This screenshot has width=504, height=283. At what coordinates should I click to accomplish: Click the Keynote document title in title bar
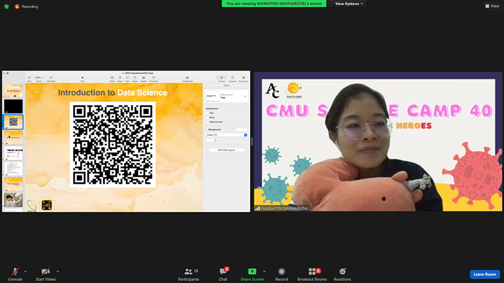(x=139, y=73)
